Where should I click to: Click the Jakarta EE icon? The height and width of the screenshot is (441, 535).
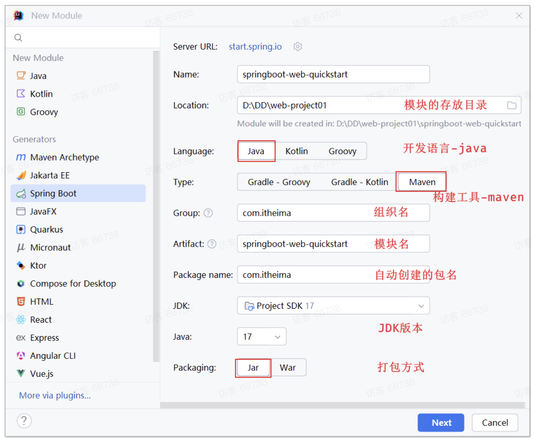21,175
